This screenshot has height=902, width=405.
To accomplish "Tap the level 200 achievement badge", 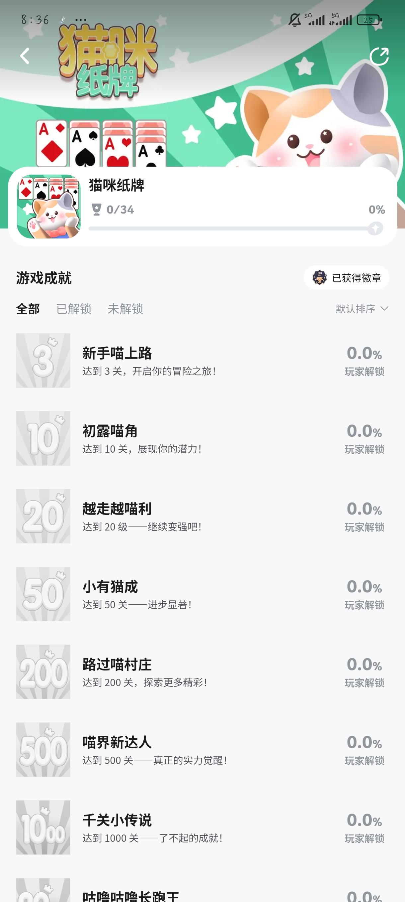I will click(43, 672).
